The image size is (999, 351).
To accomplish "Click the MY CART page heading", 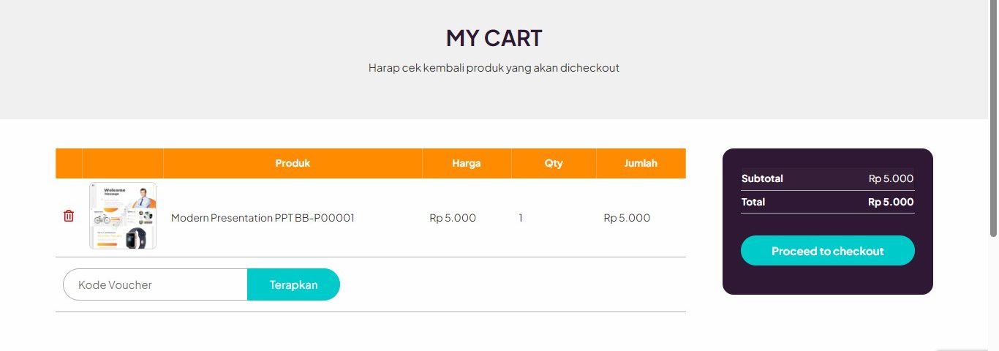I will tap(494, 38).
